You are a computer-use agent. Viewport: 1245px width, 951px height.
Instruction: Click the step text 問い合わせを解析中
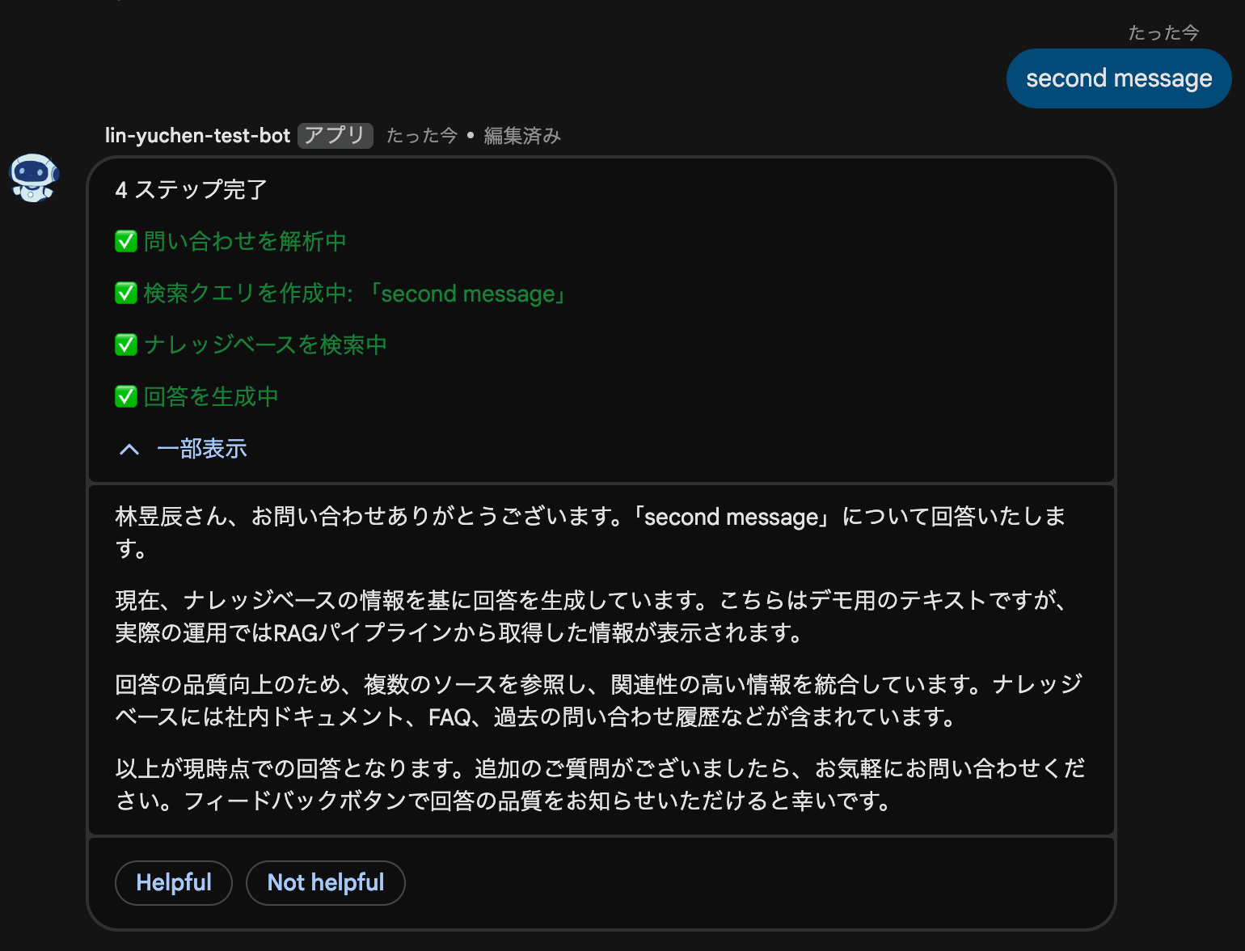click(245, 241)
